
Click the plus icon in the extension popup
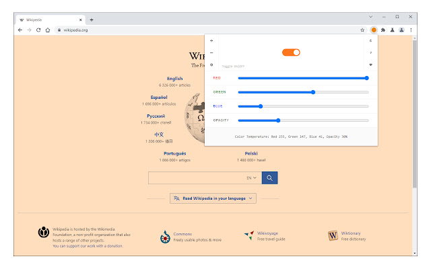pos(211,40)
